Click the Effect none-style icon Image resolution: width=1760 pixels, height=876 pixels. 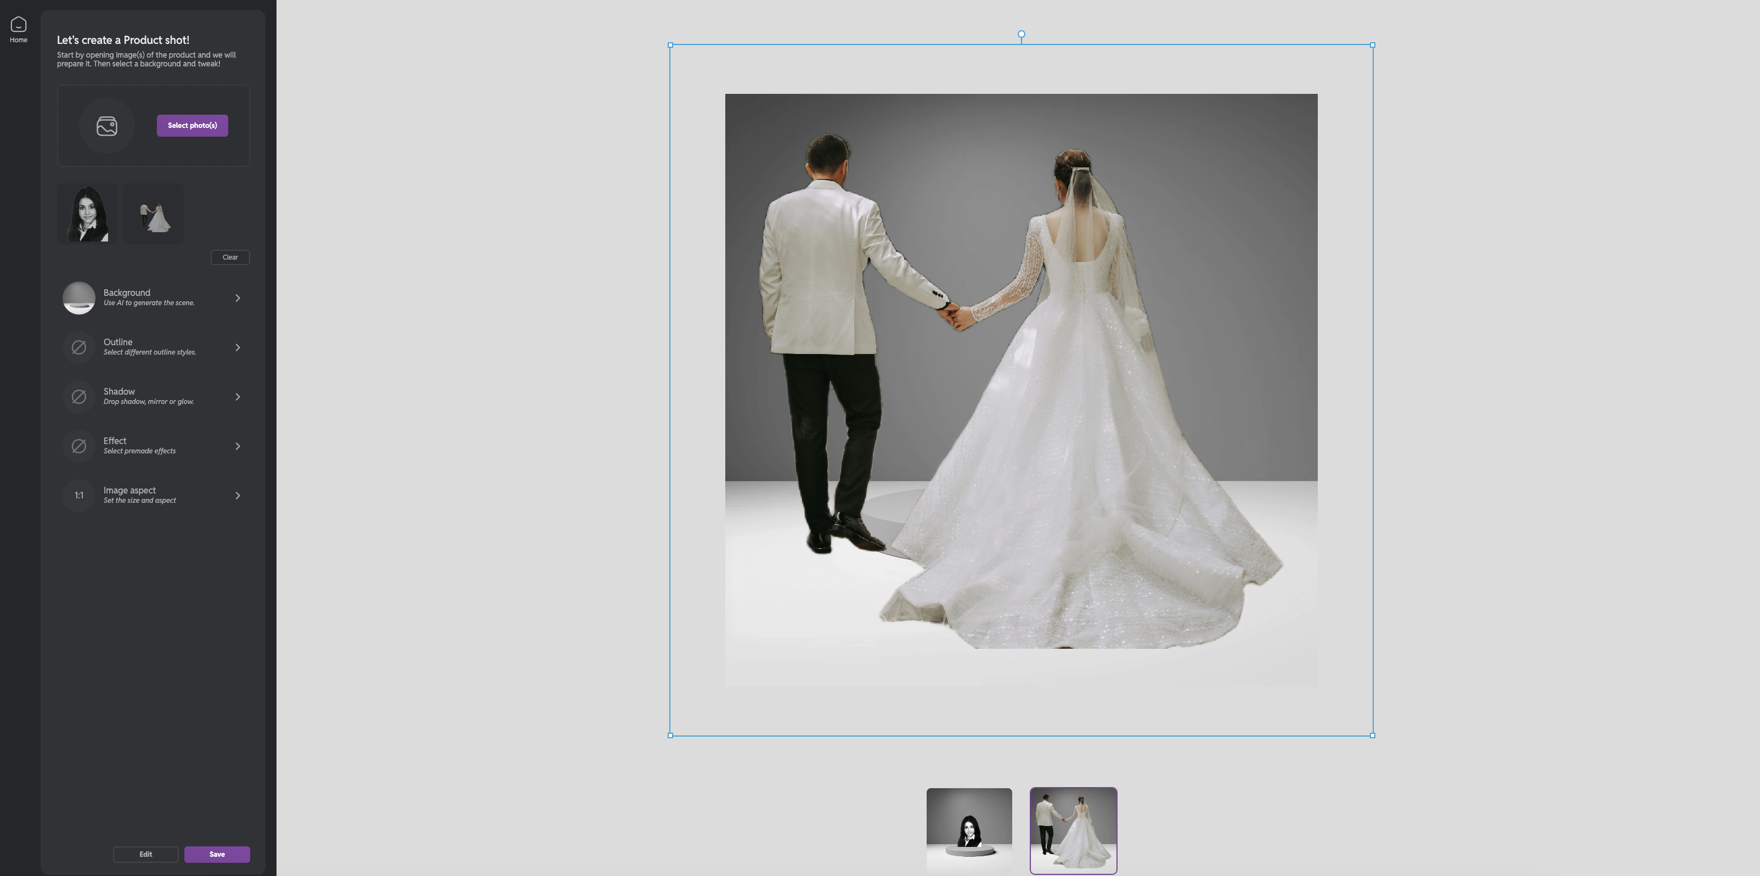pyautogui.click(x=78, y=446)
